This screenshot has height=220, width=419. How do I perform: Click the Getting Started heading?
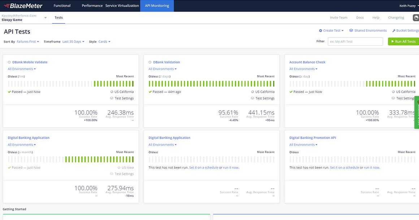14,209
